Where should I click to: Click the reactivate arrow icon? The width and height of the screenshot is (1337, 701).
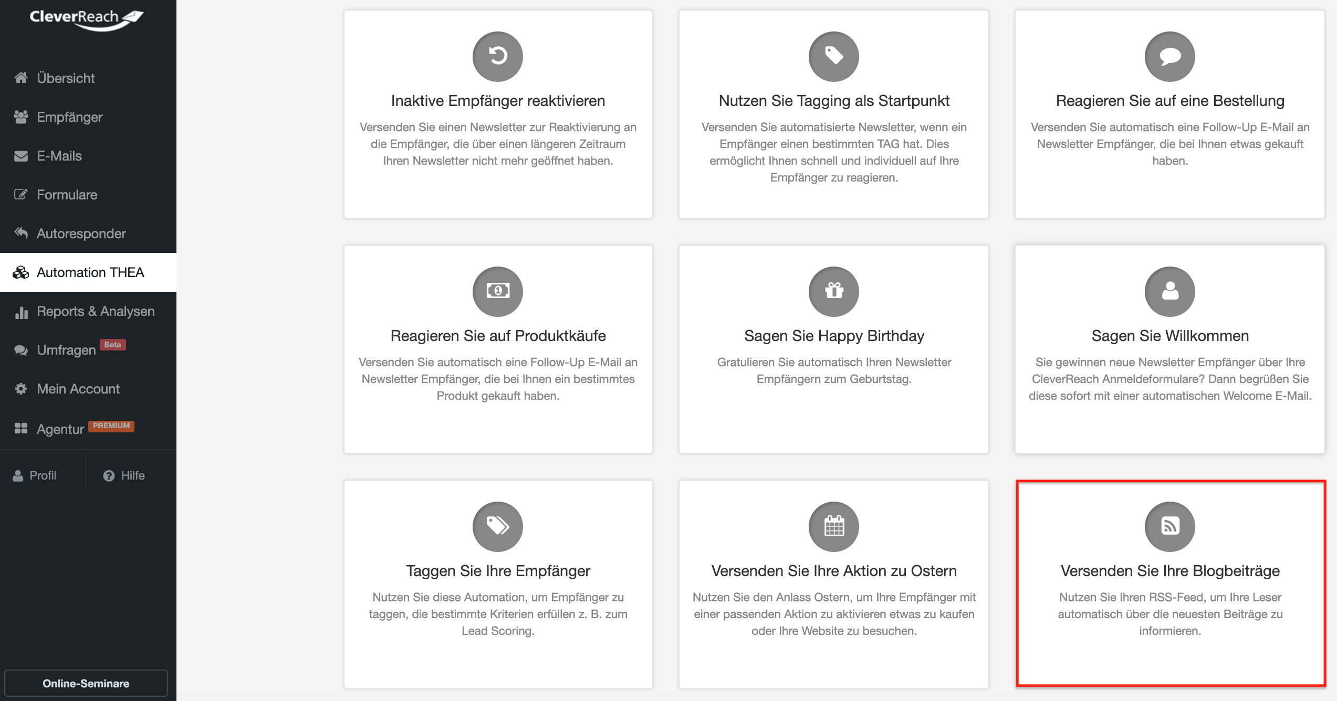tap(497, 56)
